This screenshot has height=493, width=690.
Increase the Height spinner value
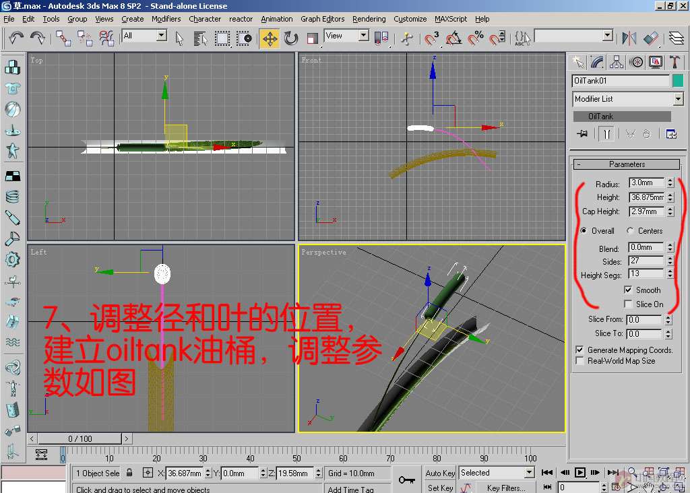tap(670, 195)
